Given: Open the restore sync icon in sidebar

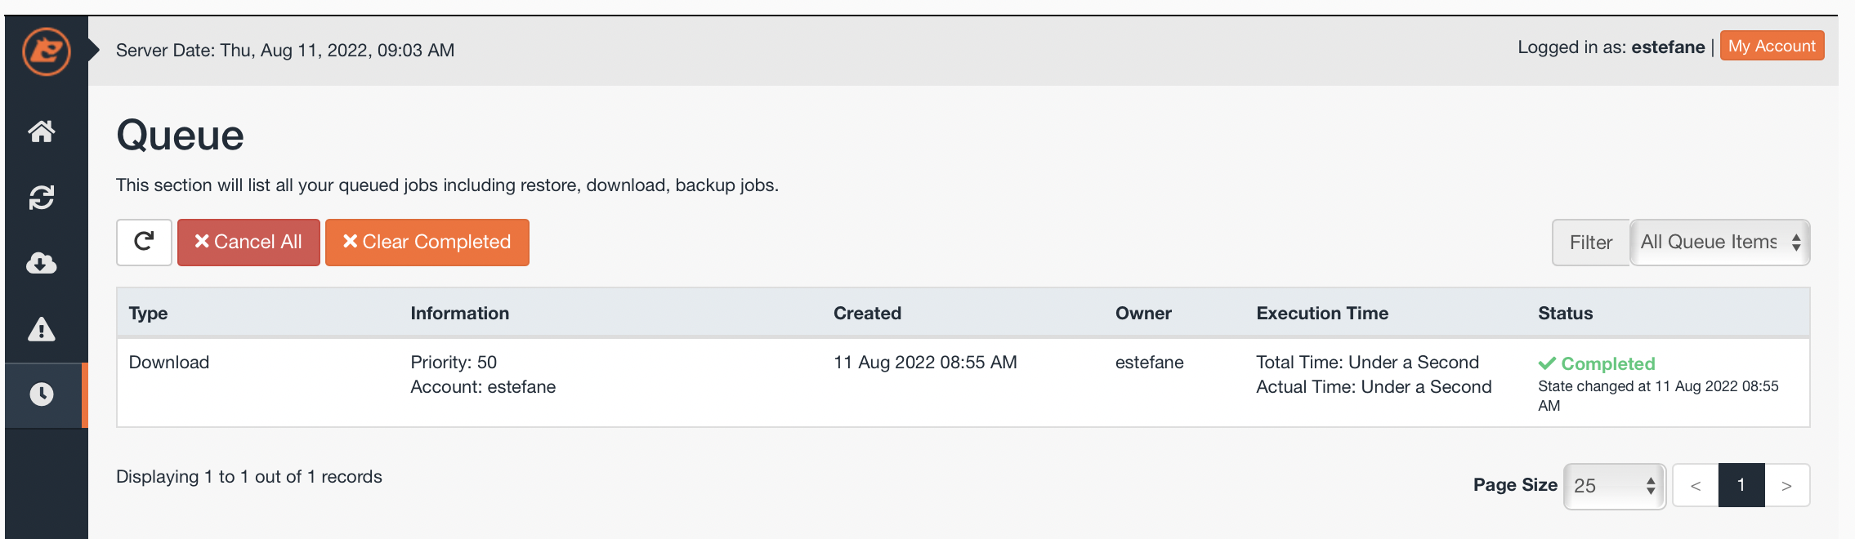Looking at the screenshot, I should tap(42, 197).
